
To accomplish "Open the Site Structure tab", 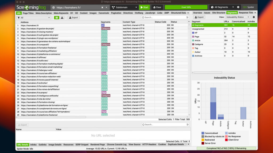I will point(219,13).
